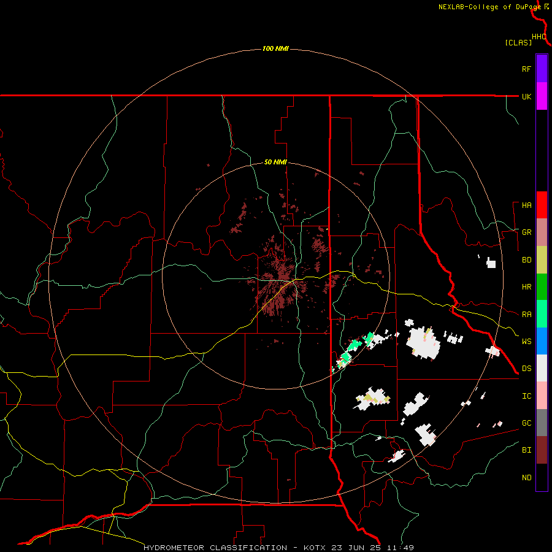Click the RF purple legend swatch
This screenshot has width=552, height=552.
(x=542, y=69)
